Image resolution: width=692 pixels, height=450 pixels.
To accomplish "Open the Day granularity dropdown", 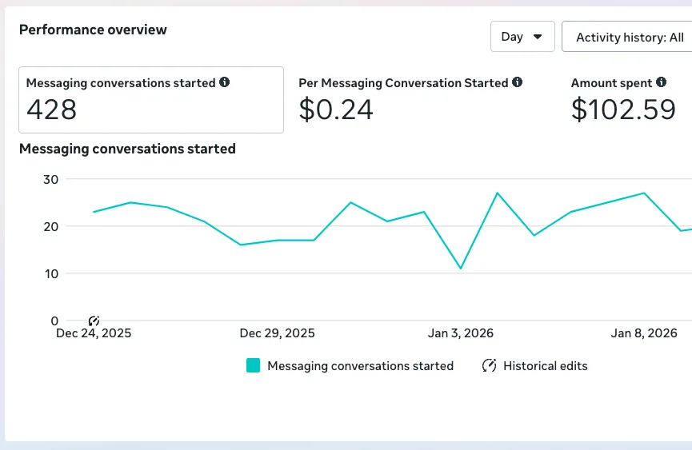I will (x=522, y=37).
